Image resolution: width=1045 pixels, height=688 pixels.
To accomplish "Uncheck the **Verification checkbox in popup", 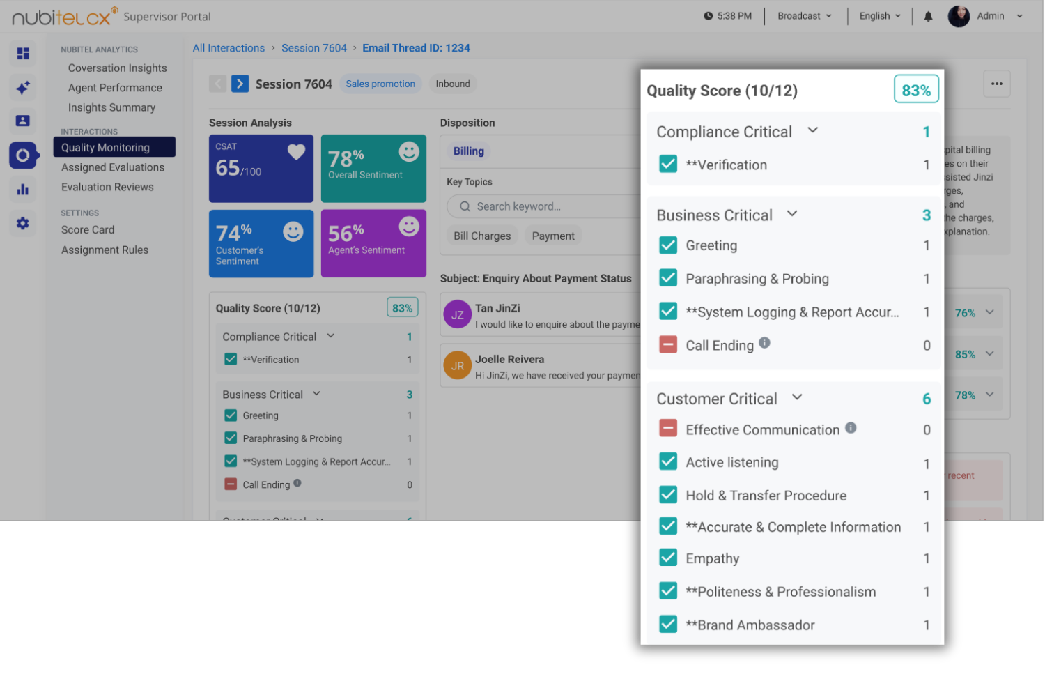I will coord(668,165).
